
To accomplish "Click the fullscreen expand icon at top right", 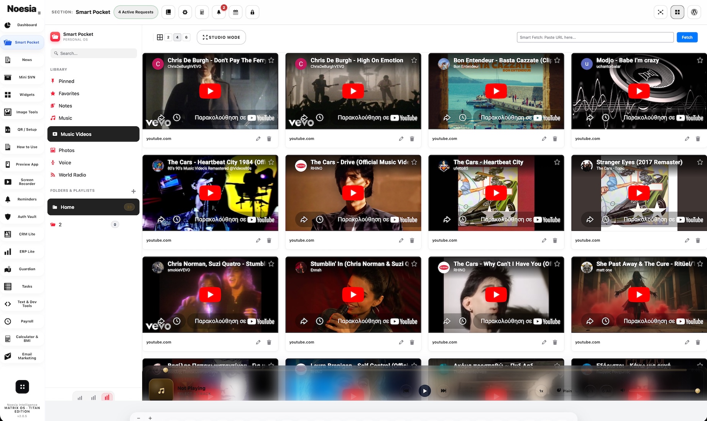I will [x=660, y=12].
